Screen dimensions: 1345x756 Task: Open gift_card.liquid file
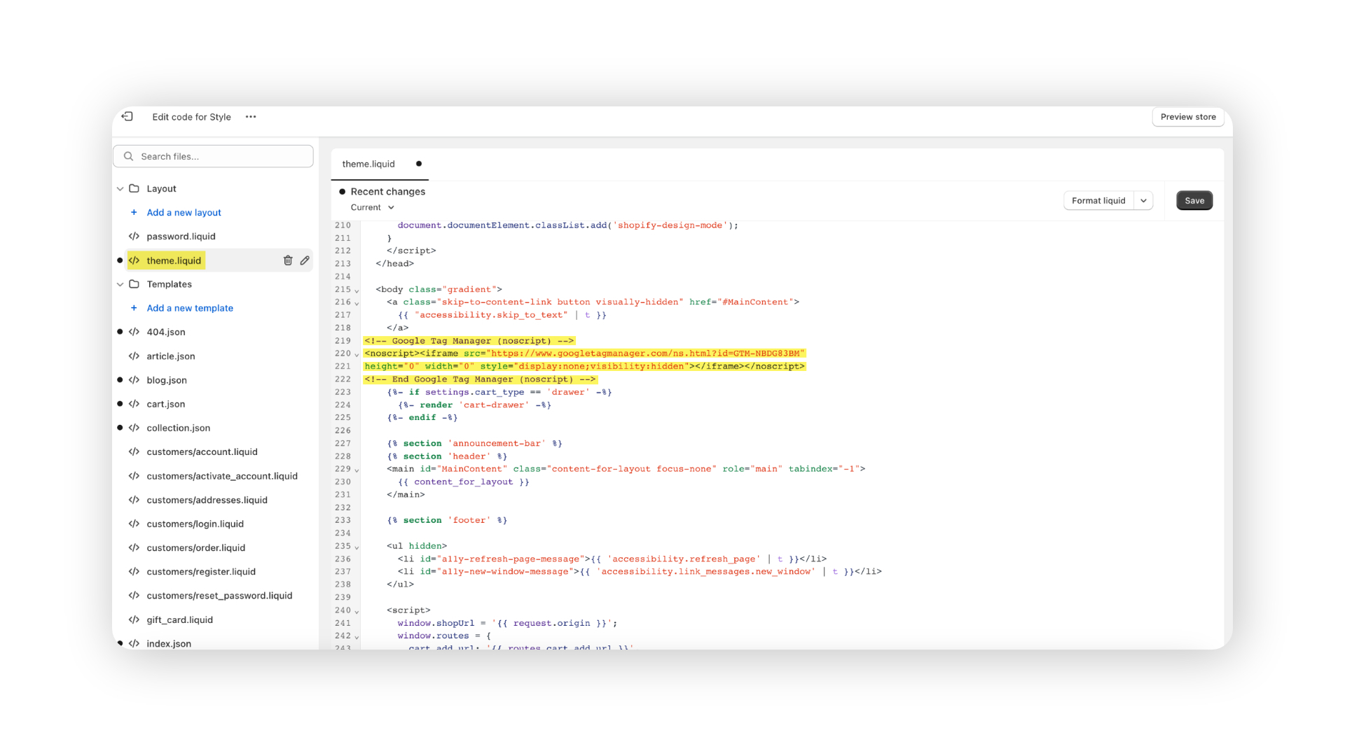180,619
